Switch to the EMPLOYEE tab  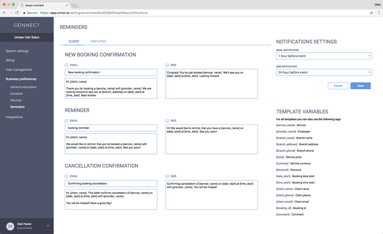pos(99,41)
